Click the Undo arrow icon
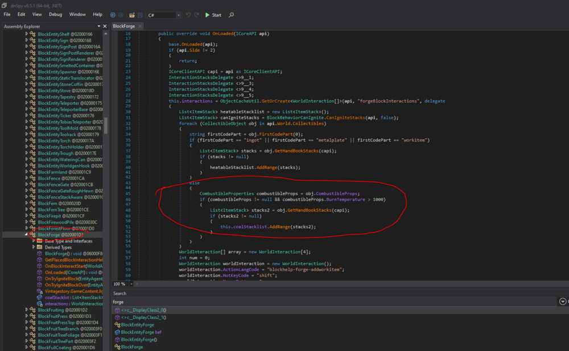Image resolution: width=569 pixels, height=351 pixels. tap(188, 15)
